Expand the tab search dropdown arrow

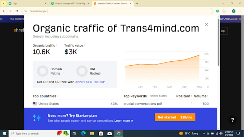point(4,4)
